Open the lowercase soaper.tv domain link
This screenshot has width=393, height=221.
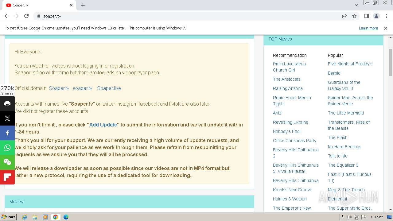pyautogui.click(x=82, y=88)
